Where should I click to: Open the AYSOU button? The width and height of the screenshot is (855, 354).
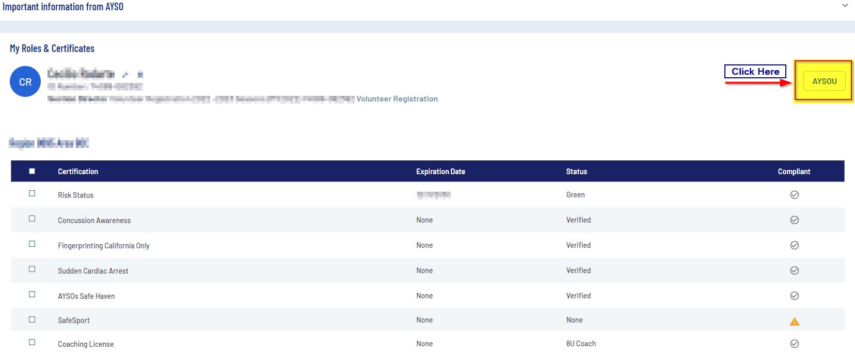pyautogui.click(x=824, y=81)
